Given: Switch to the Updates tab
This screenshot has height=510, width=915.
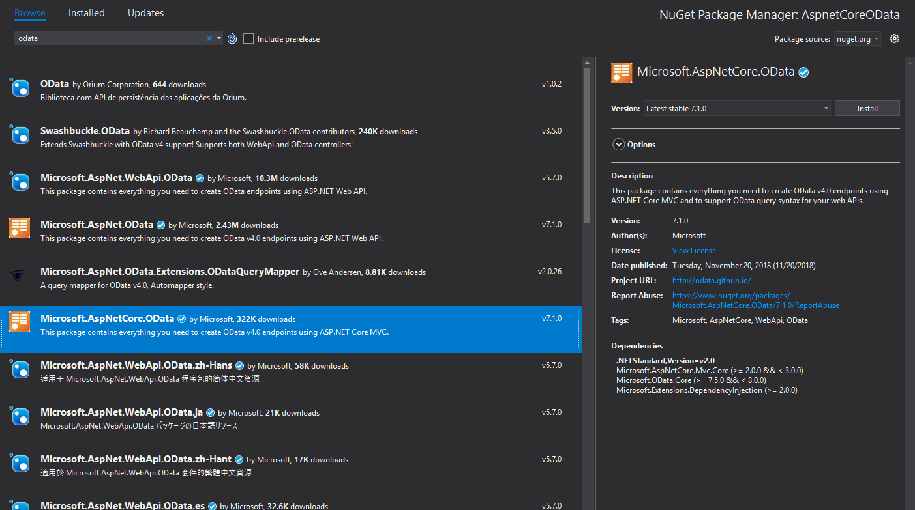Looking at the screenshot, I should [146, 13].
